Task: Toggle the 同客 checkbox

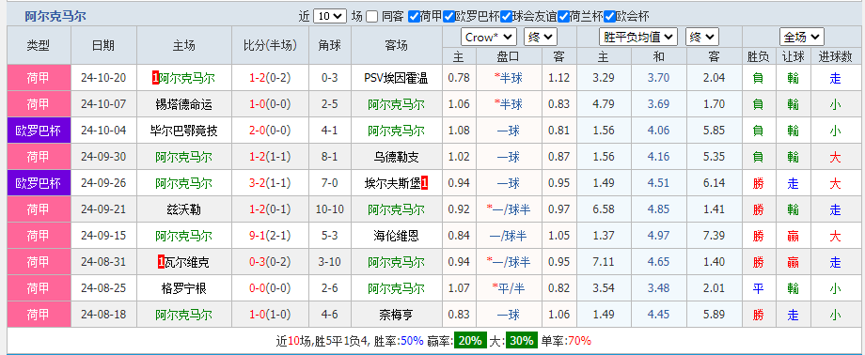Action: click(372, 17)
